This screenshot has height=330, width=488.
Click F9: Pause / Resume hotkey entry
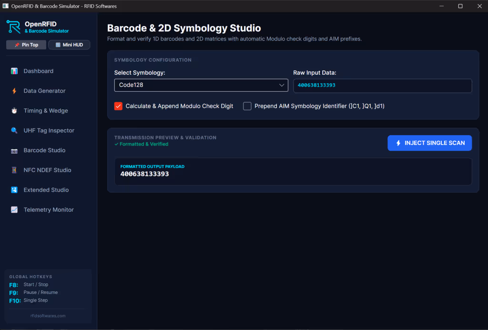pyautogui.click(x=34, y=292)
